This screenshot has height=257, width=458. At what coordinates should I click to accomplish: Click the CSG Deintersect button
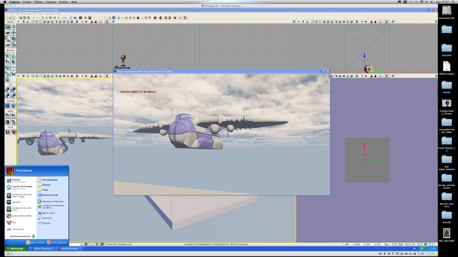[x=13, y=95]
